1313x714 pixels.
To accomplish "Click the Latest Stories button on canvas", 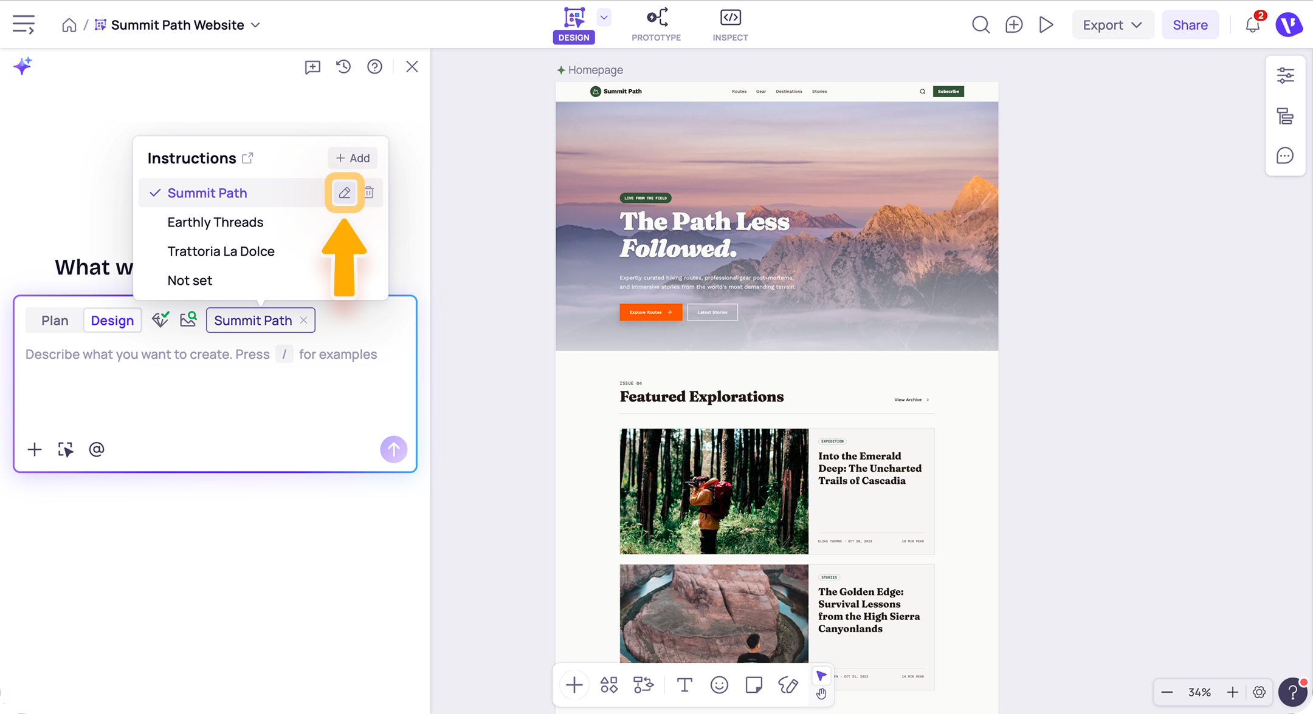I will click(x=712, y=312).
